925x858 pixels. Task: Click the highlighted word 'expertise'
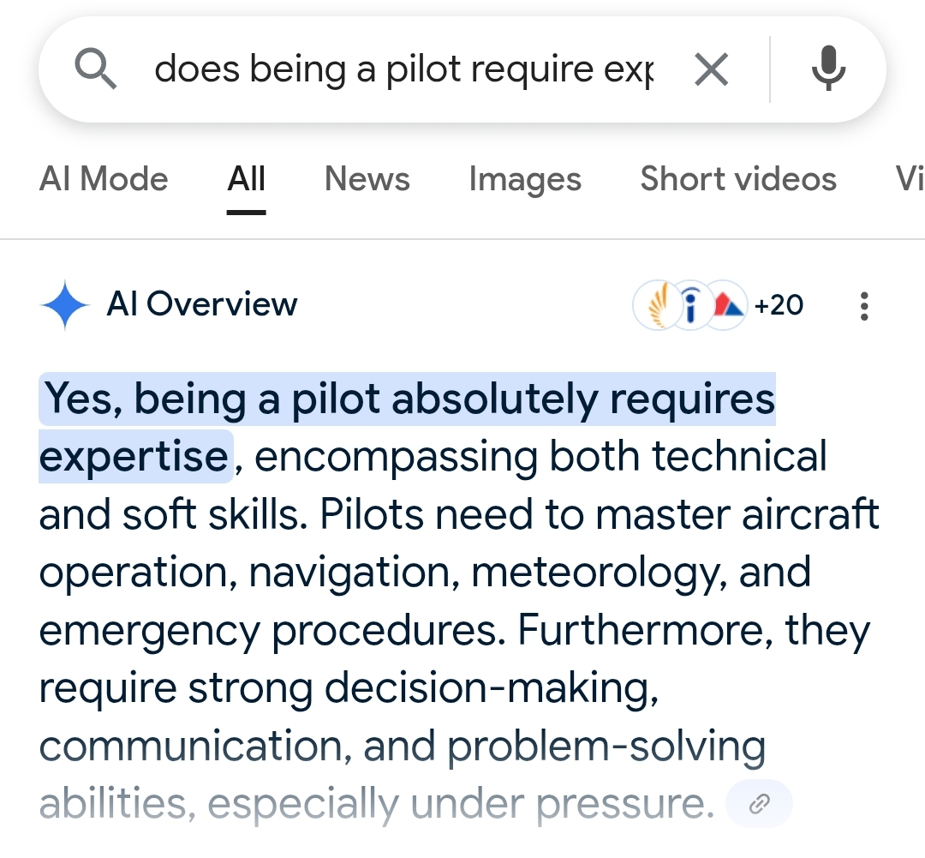134,457
